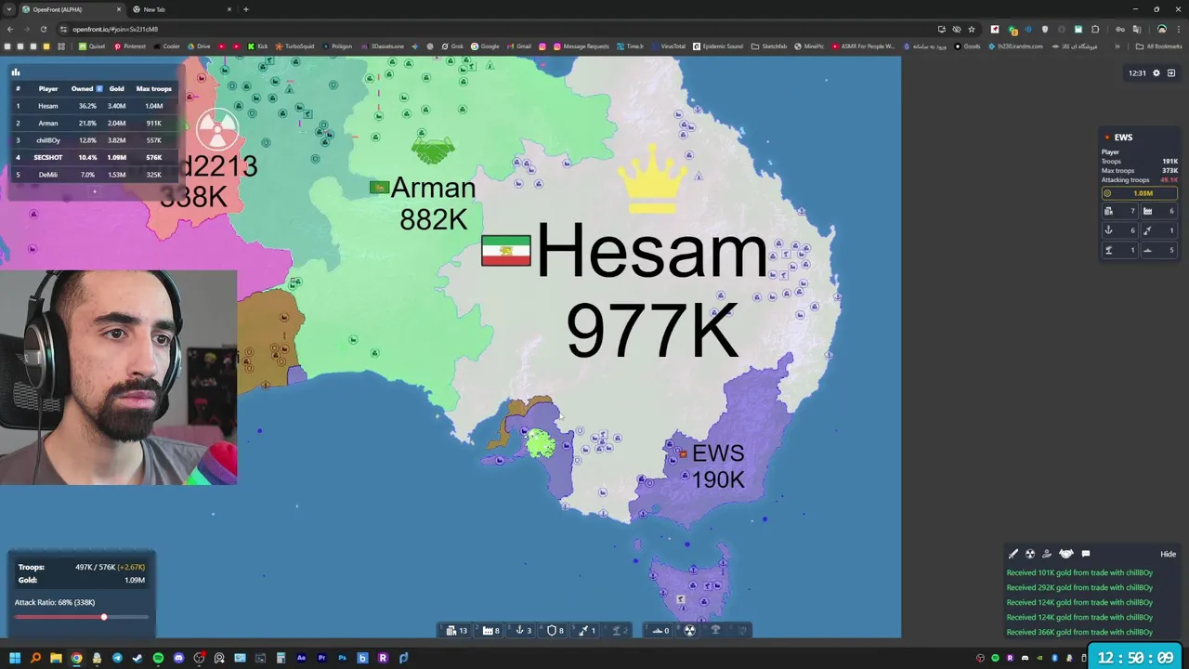Hide the events log panel
Viewport: 1189px width, 669px height.
[1168, 554]
